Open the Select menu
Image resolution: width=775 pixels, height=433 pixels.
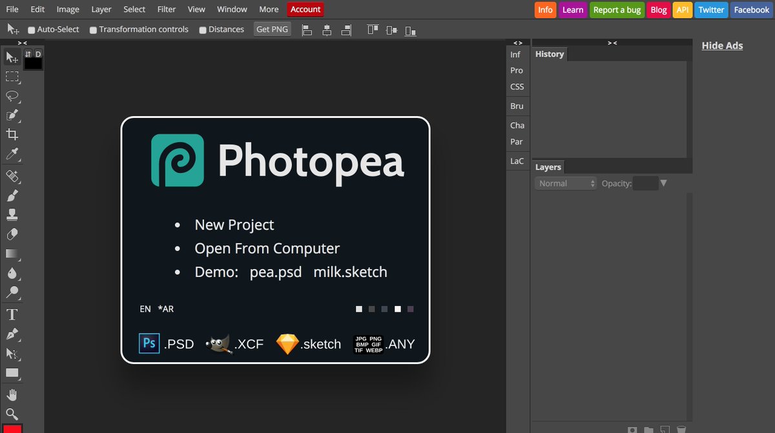coord(134,9)
